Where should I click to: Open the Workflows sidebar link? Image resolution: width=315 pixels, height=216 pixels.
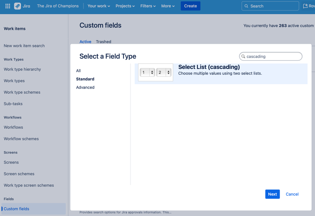tap(13, 127)
